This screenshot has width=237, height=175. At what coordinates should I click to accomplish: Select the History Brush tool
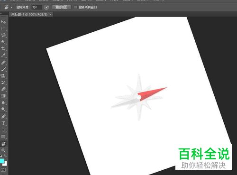3,83
